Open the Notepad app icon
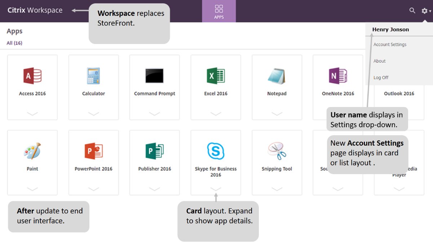Screen dimensions: 433x243 (277, 76)
